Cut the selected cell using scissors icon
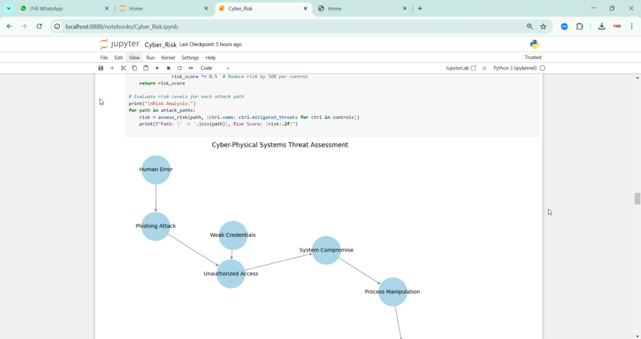This screenshot has height=339, width=641. click(123, 68)
